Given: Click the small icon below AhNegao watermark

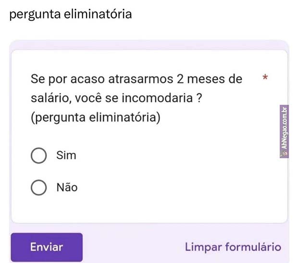Looking at the screenshot, I should pyautogui.click(x=284, y=153).
